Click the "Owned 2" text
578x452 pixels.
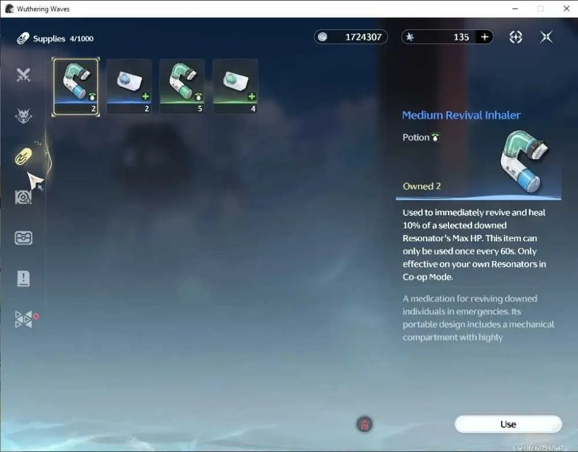point(422,186)
